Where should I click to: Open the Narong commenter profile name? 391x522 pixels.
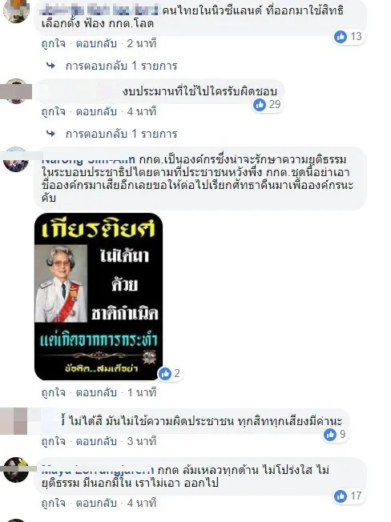click(89, 160)
